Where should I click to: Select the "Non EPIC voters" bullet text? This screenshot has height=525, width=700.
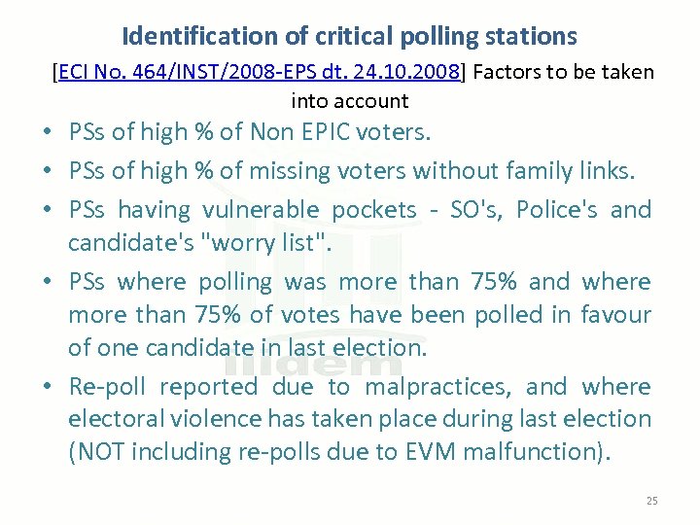tap(249, 131)
